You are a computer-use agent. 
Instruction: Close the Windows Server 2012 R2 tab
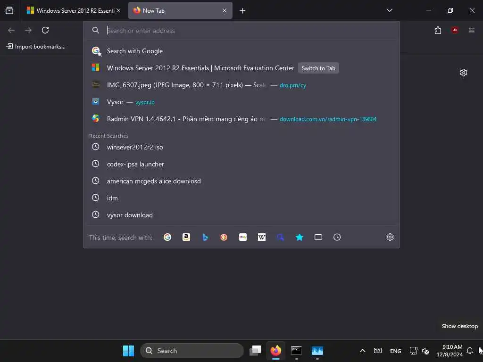(x=118, y=11)
